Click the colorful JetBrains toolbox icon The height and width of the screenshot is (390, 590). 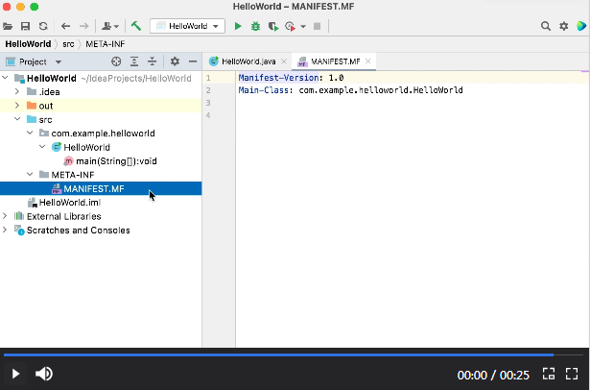(x=581, y=26)
